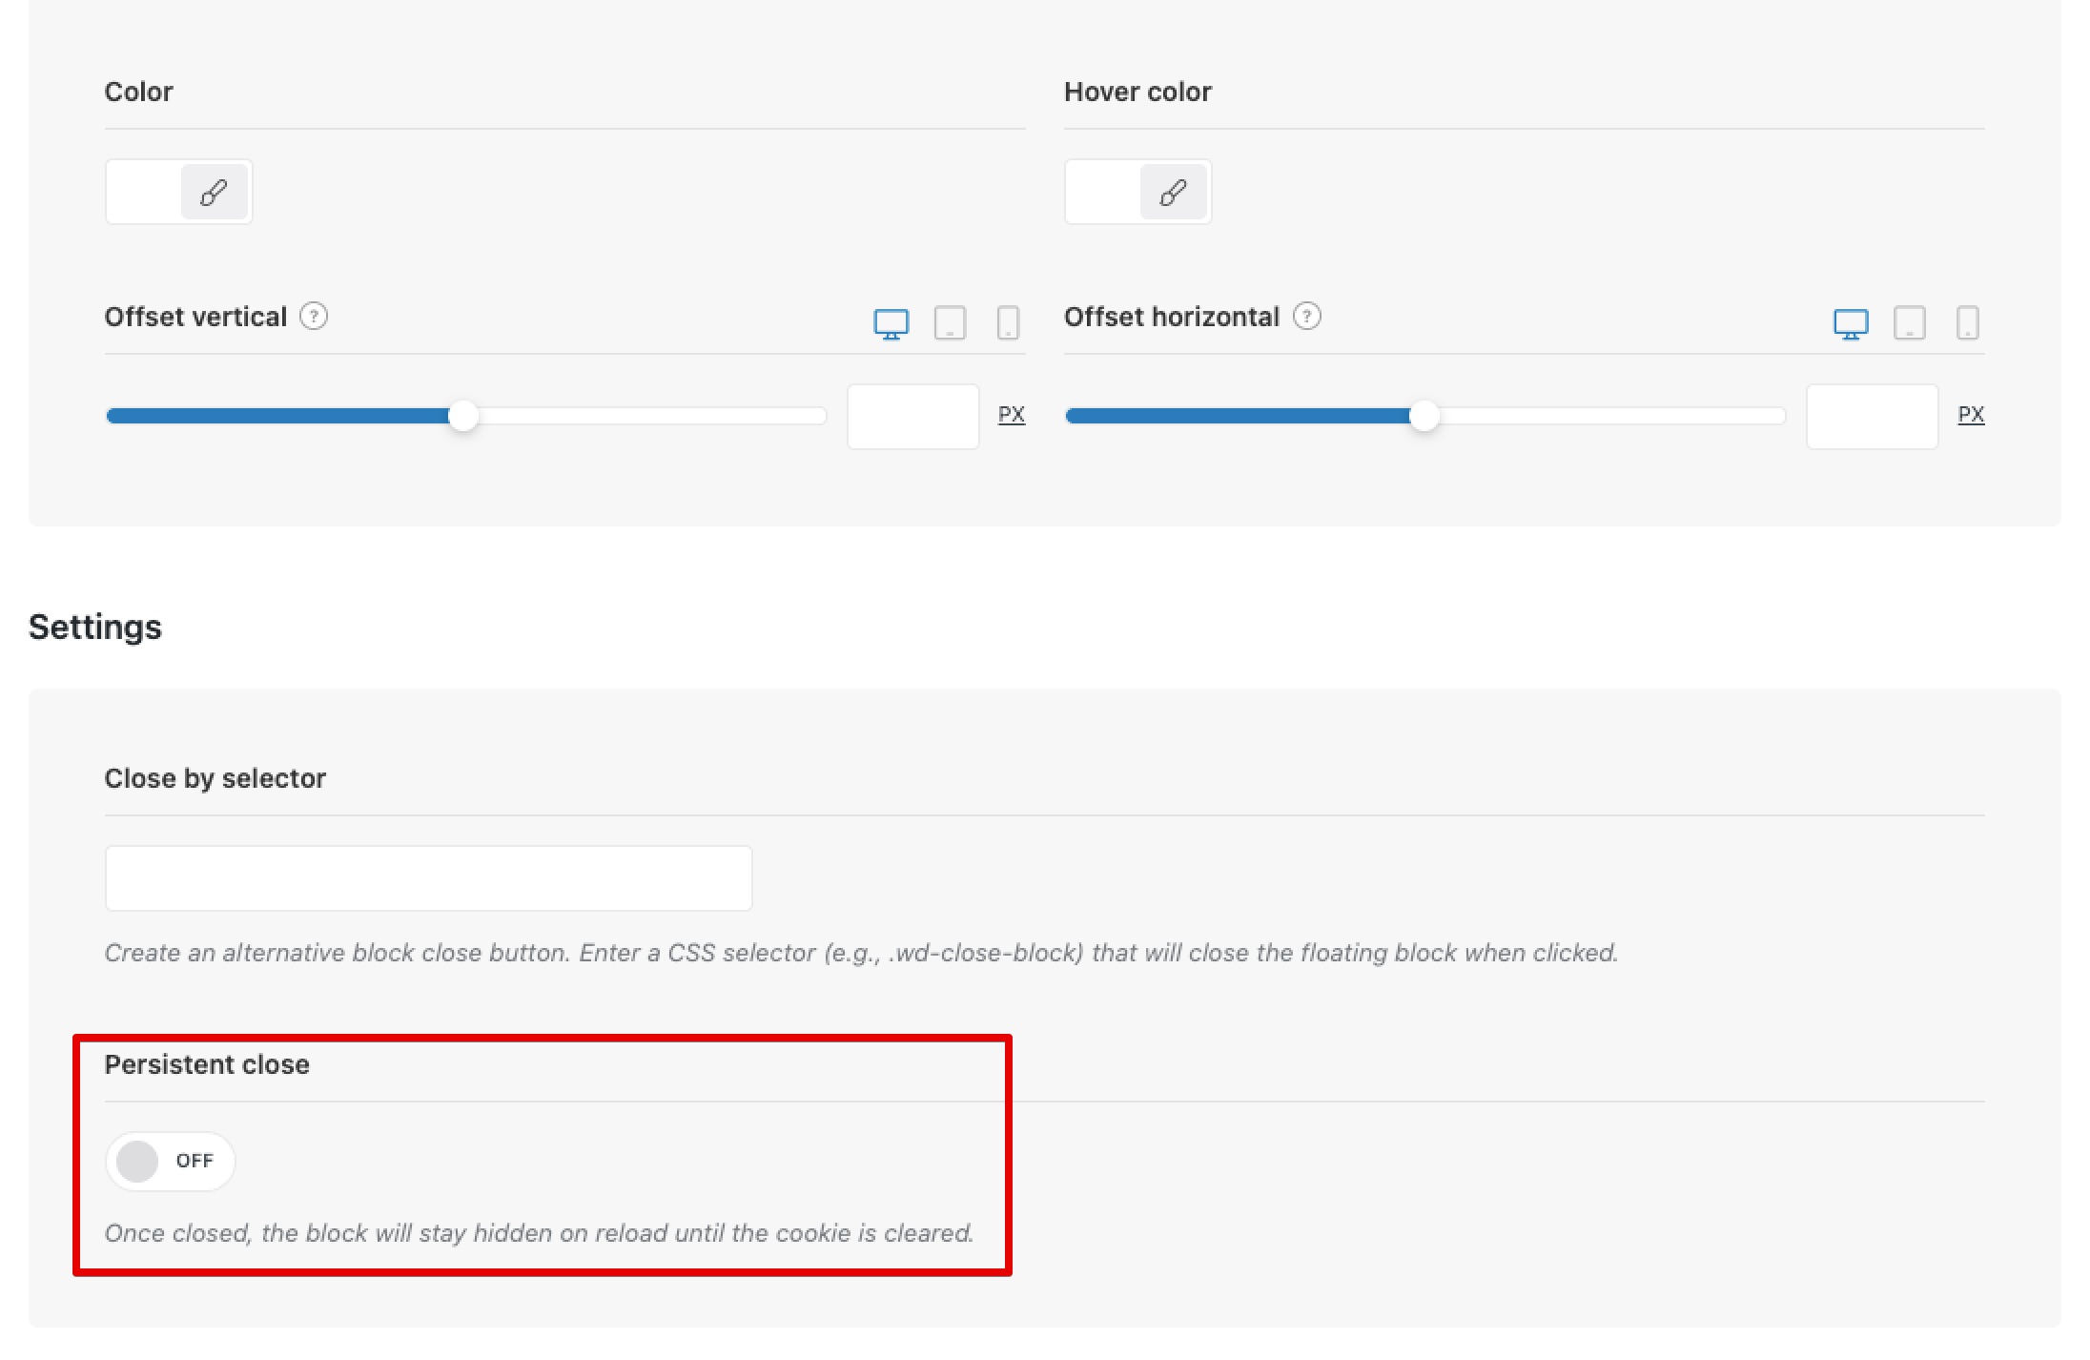Open the Color picker brush icon
Viewport: 2090px width, 1360px height.
(x=215, y=193)
